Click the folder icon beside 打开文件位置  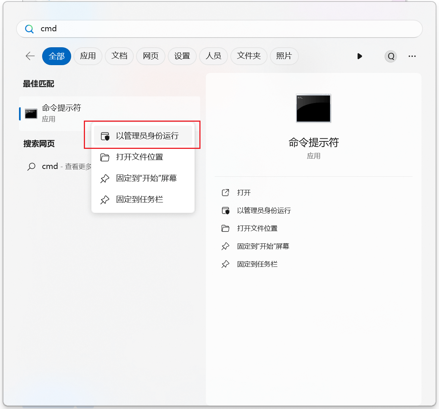click(x=105, y=157)
